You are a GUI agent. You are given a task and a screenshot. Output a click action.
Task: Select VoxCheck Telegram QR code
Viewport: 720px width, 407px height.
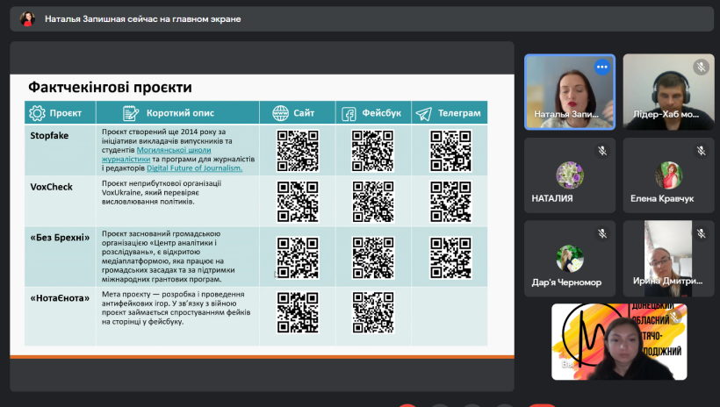451,201
